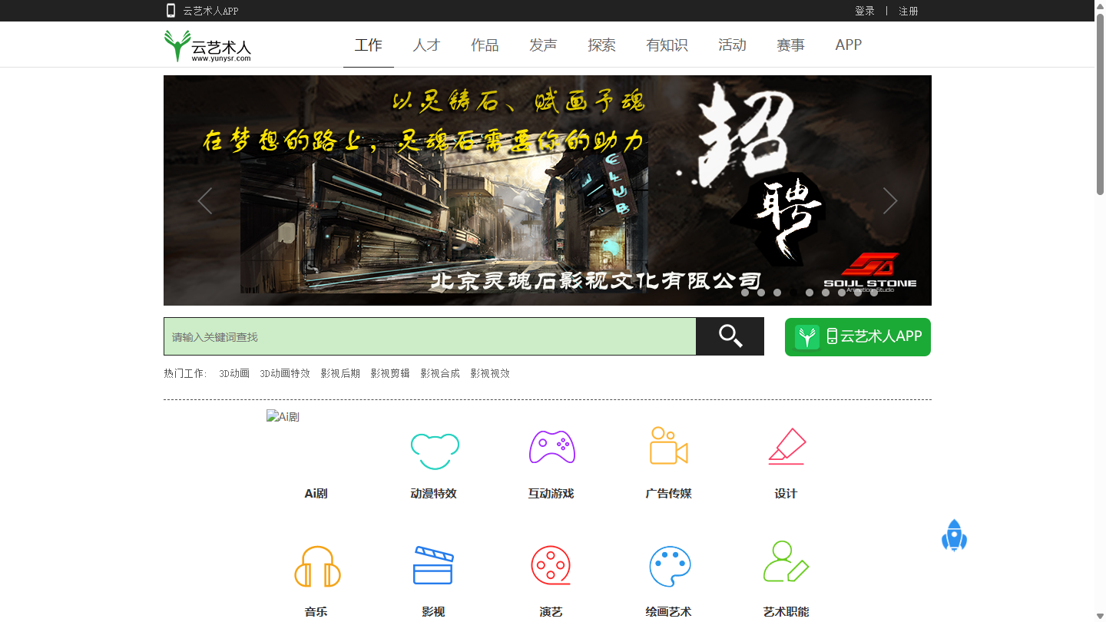Click the rocket back-to-top icon
This screenshot has height=622, width=1106.
click(x=954, y=535)
